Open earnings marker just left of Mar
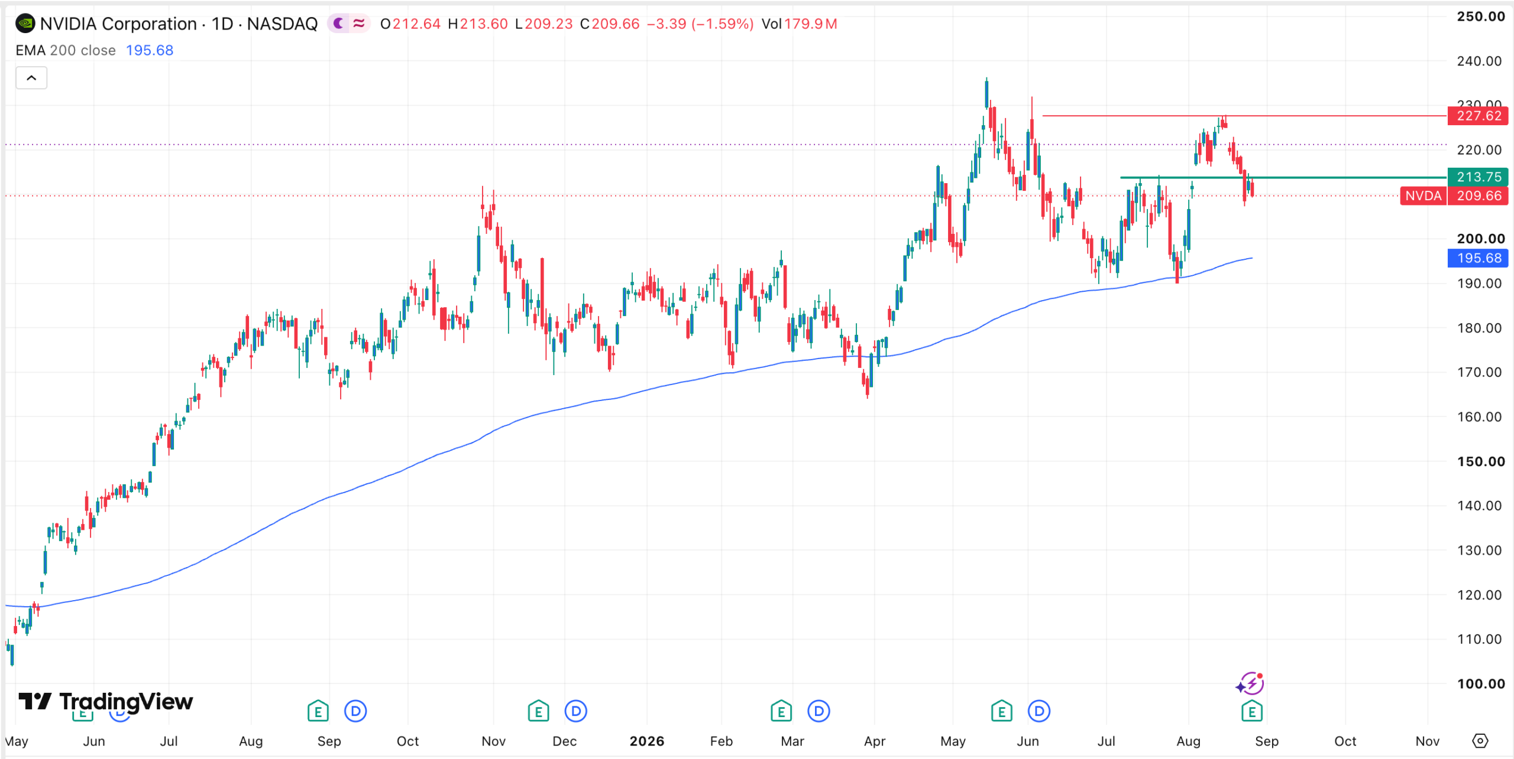Screen dimensions: 1514x759 pos(781,712)
